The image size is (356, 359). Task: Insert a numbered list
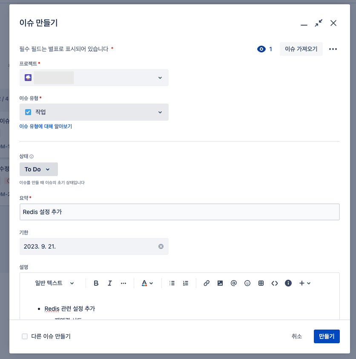[x=185, y=283]
